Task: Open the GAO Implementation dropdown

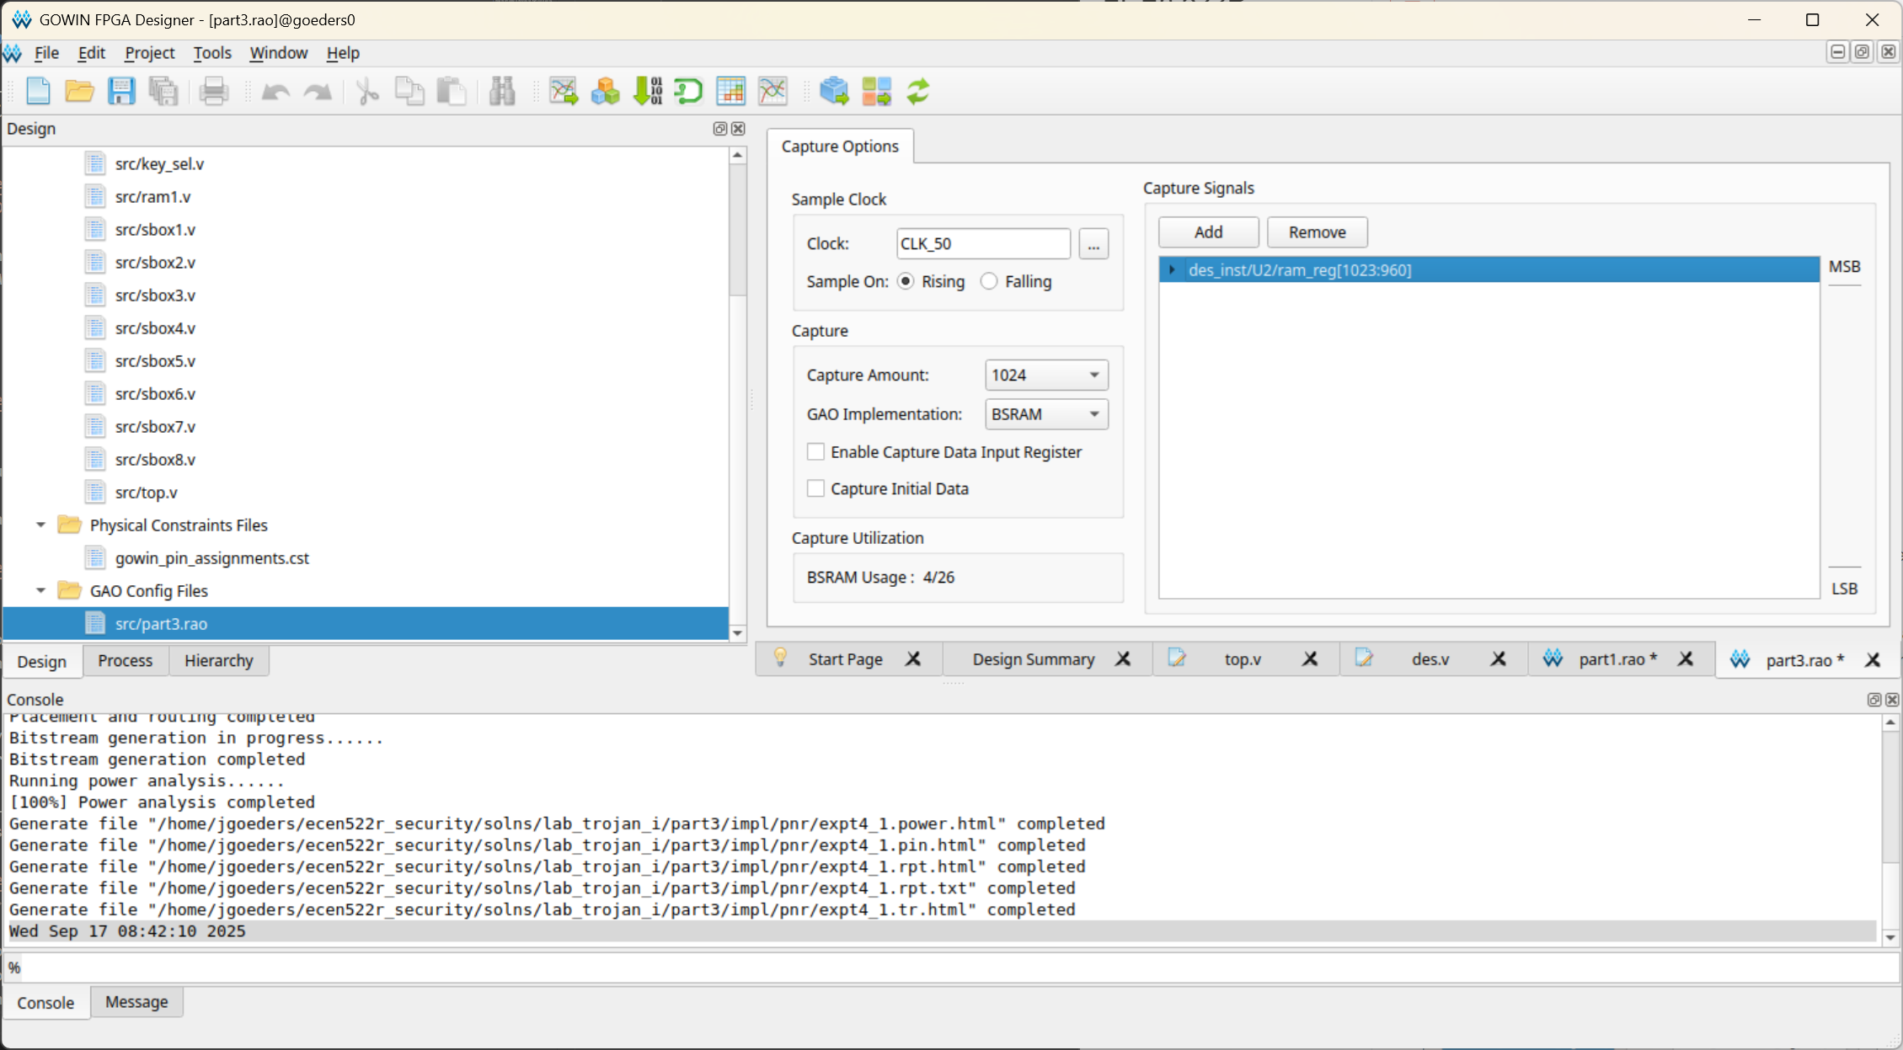Action: (x=1046, y=414)
